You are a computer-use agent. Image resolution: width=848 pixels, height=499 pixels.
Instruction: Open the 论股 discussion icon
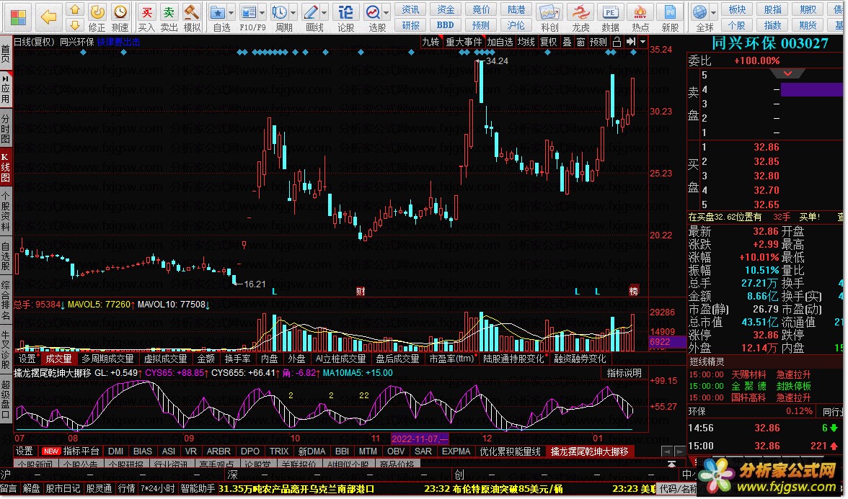pyautogui.click(x=345, y=12)
